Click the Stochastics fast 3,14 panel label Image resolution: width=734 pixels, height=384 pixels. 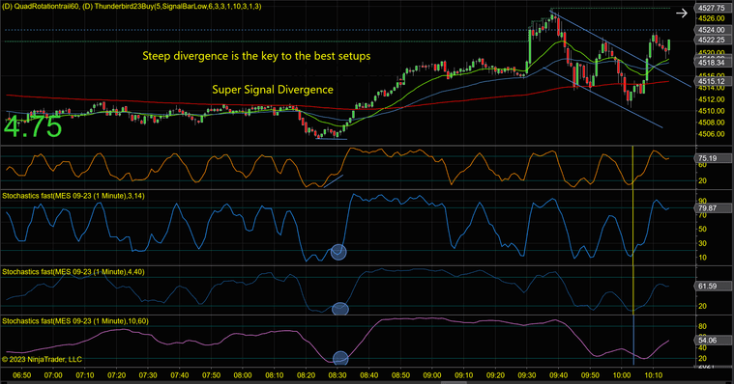pos(73,196)
